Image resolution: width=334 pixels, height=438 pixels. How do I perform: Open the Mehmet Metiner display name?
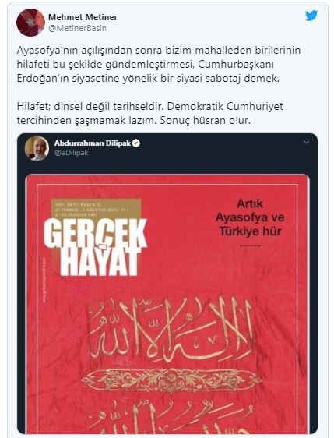click(x=83, y=17)
